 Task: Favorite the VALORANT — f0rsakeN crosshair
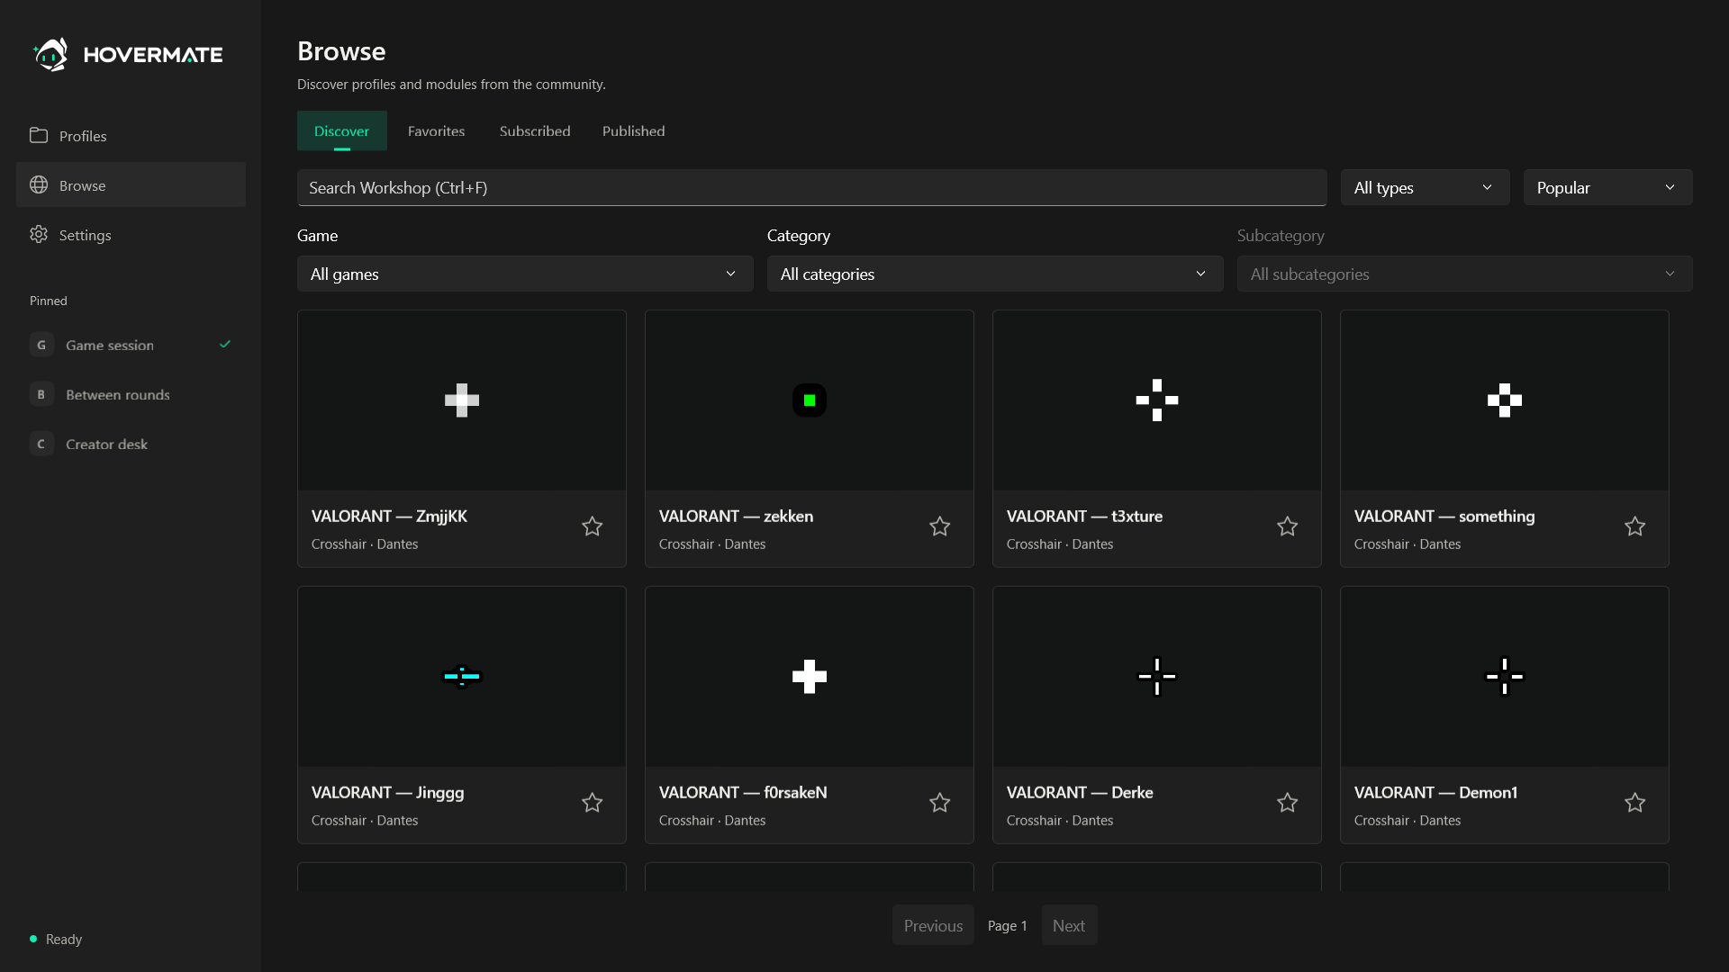(x=939, y=803)
